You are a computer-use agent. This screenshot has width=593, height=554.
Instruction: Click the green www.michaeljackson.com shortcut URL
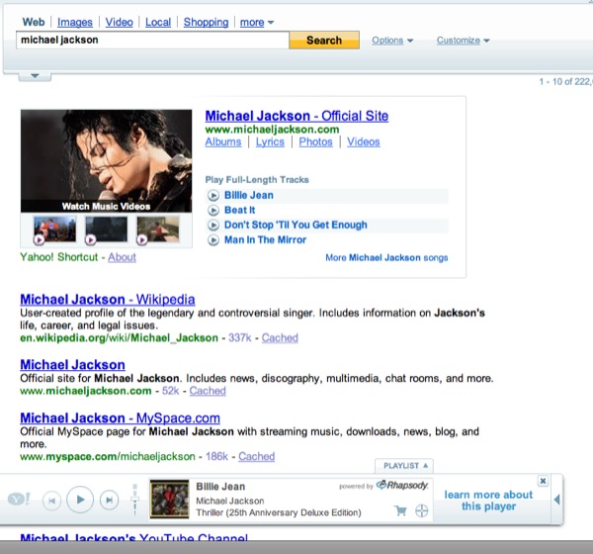272,130
